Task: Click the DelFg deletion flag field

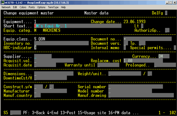Action: click(166, 13)
